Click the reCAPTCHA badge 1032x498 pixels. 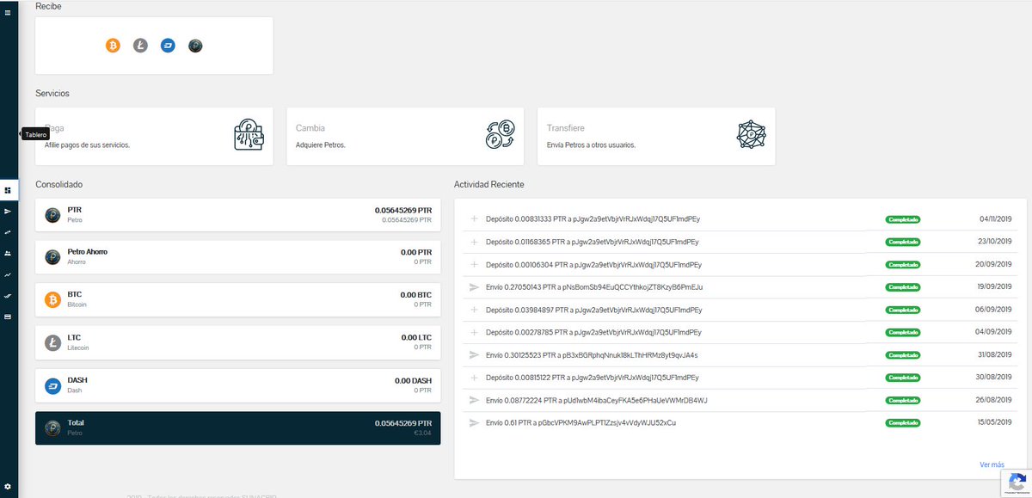pos(1016,483)
